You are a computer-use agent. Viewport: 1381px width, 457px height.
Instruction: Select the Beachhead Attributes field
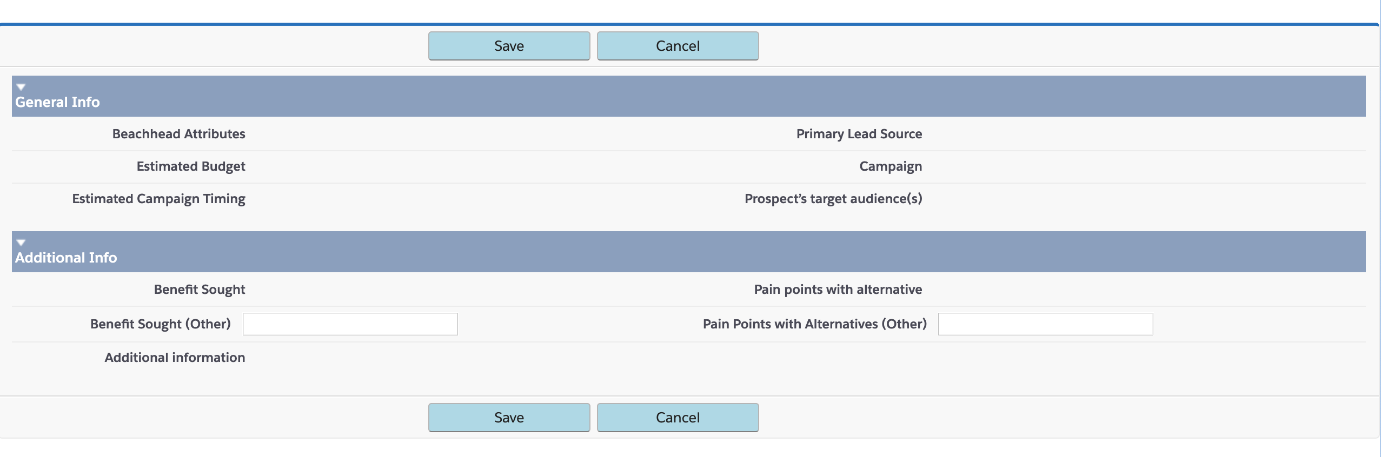178,133
